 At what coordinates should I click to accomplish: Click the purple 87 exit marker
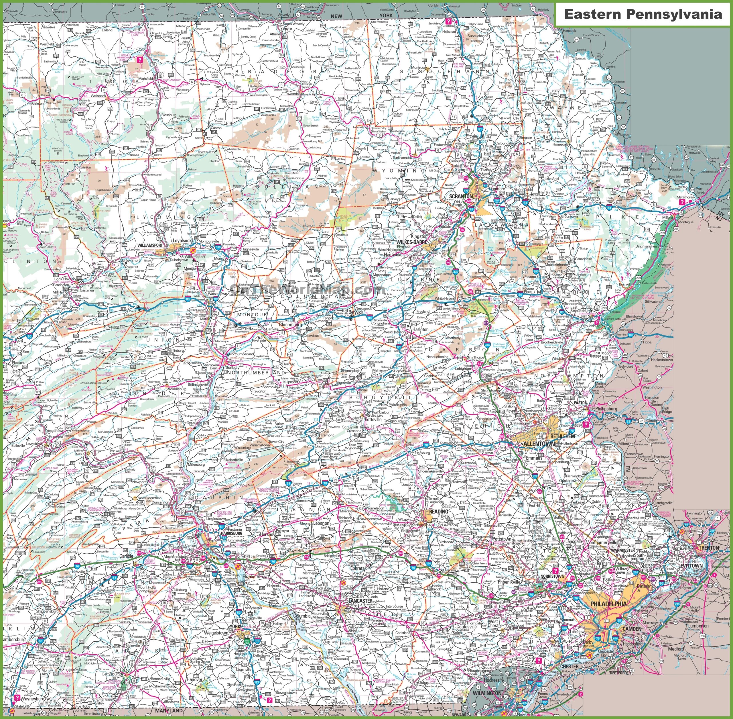(x=486, y=323)
